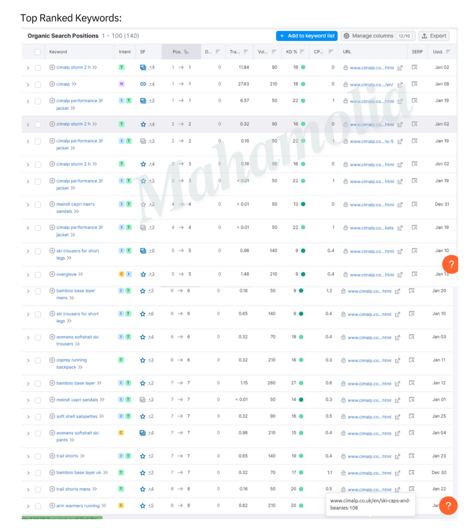
Task: Expand the trail shorts row
Action: [28, 457]
